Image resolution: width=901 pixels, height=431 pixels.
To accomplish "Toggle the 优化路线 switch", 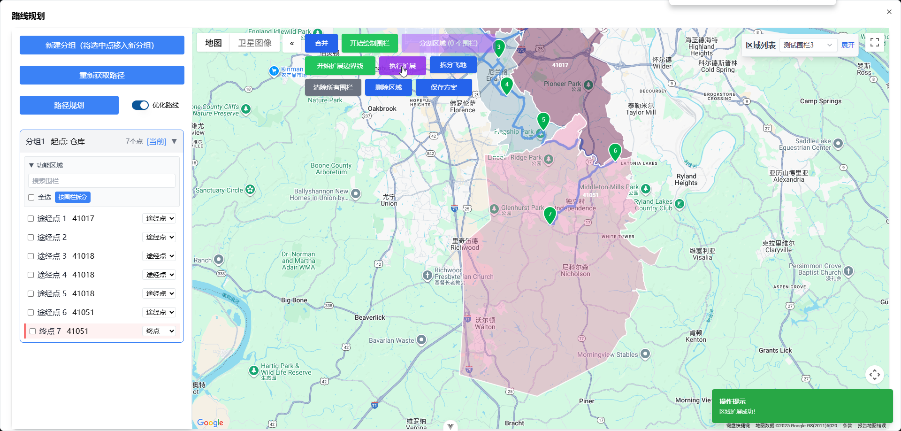I will pos(140,105).
